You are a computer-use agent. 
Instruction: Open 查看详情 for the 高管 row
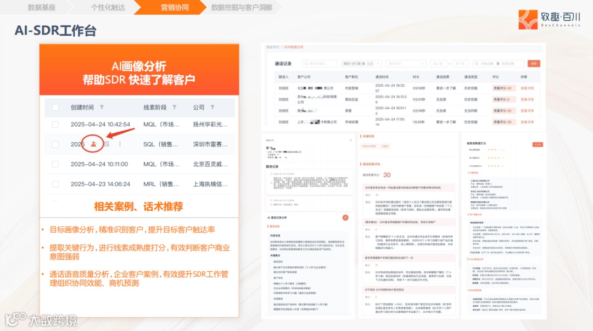527,111
